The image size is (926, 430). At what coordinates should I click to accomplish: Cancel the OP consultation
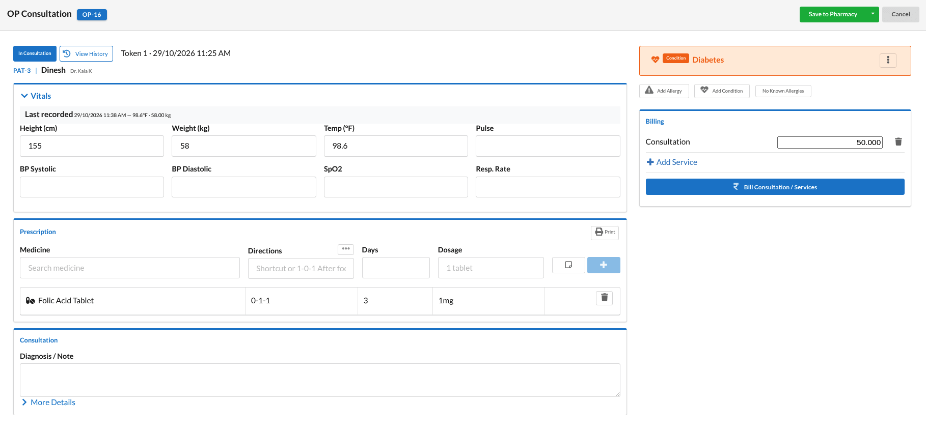click(901, 14)
